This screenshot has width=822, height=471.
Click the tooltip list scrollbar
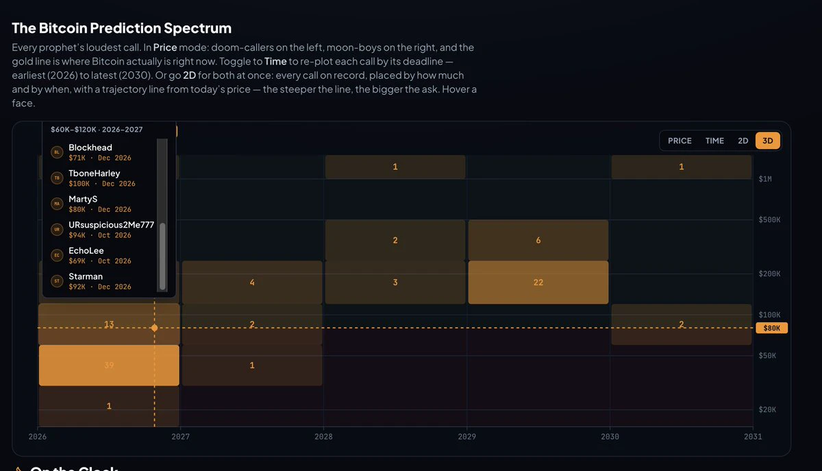(162, 215)
